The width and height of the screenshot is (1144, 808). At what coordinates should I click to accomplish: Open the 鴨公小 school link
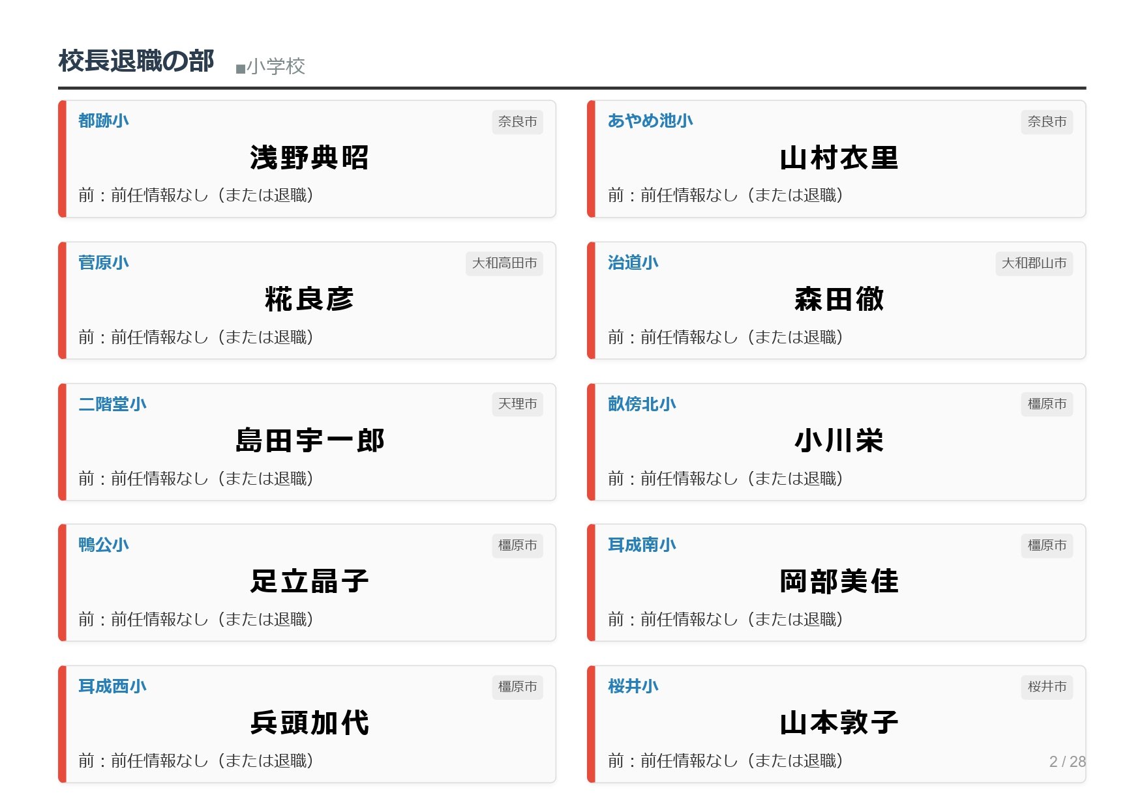103,545
